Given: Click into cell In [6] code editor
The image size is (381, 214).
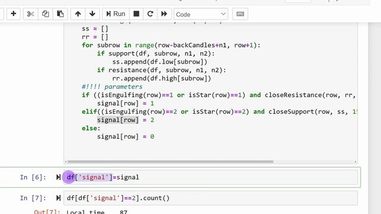Looking at the screenshot, I should coord(211,177).
